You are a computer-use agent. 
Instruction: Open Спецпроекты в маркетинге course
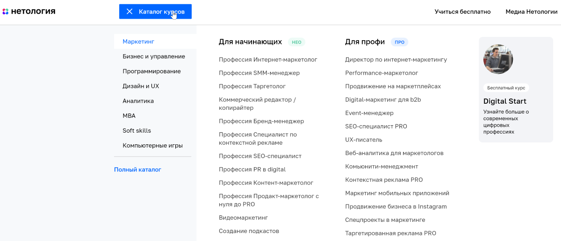pyautogui.click(x=385, y=220)
